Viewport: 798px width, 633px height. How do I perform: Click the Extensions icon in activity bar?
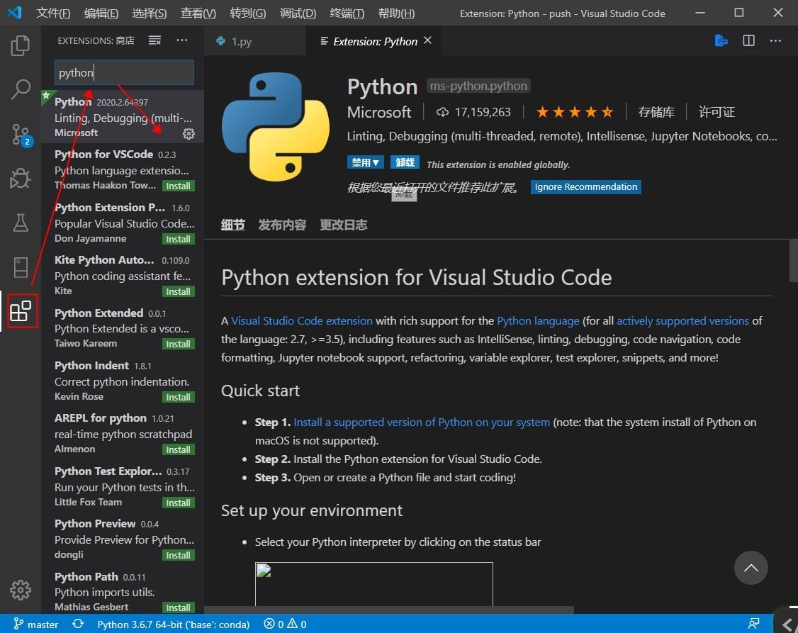tap(21, 311)
